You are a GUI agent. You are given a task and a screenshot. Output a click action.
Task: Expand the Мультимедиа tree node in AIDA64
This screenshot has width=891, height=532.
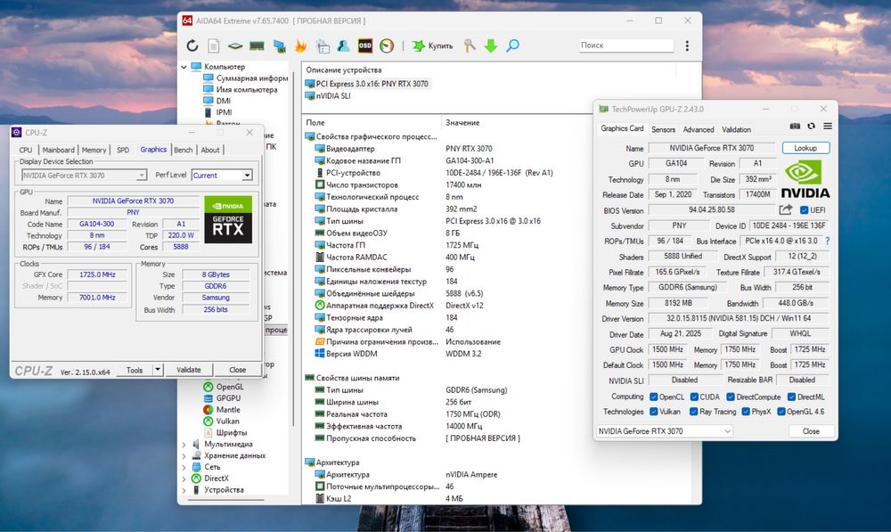point(184,444)
